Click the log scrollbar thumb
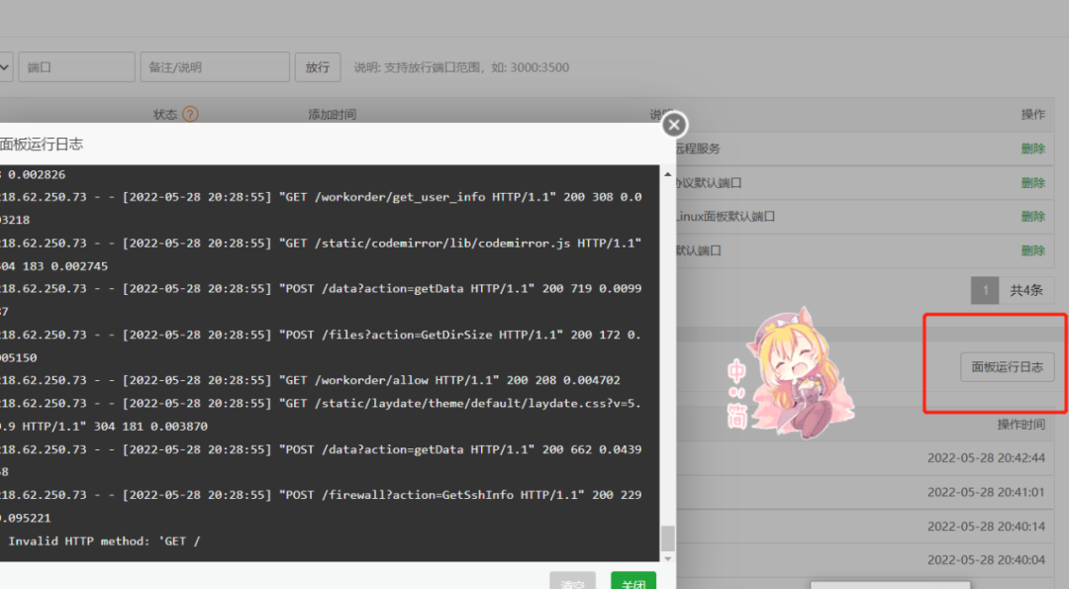Viewport: 1069px width, 589px height. pyautogui.click(x=667, y=538)
